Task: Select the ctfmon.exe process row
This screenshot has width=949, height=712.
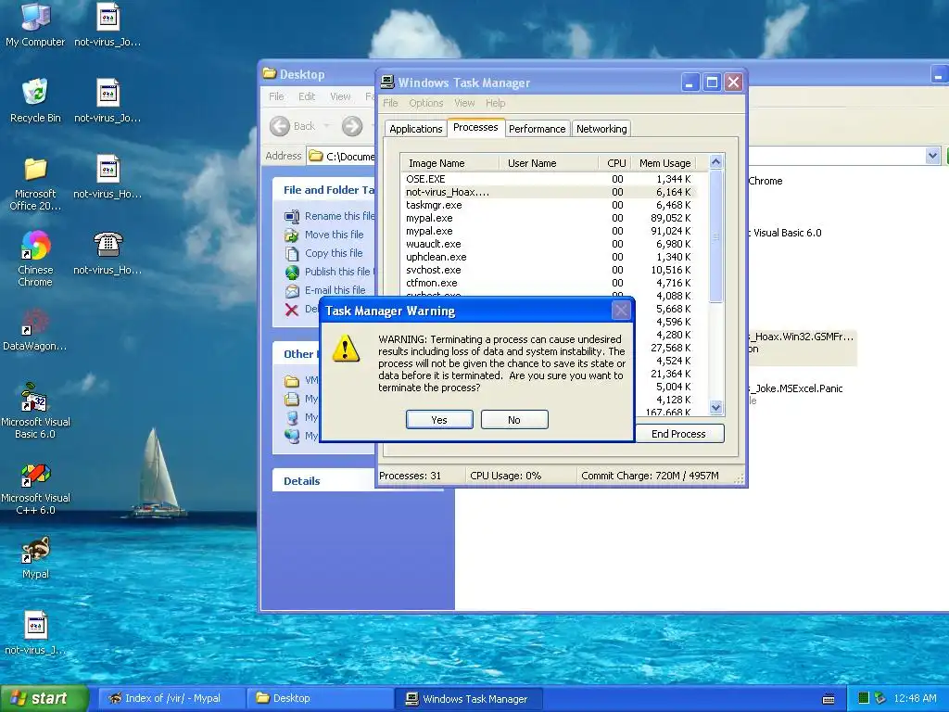Action: (549, 283)
